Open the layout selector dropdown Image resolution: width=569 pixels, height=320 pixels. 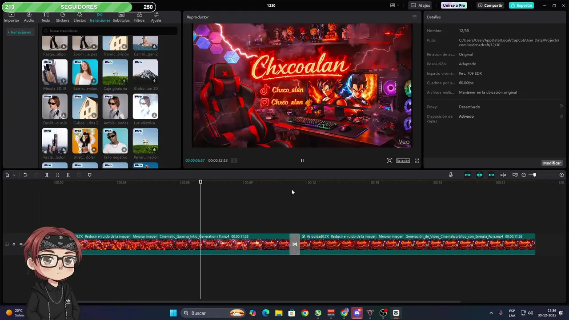coord(394,5)
